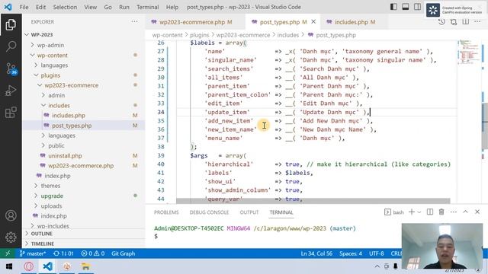Open the Explorer view in activity bar
The image size is (488, 274).
tap(11, 24)
